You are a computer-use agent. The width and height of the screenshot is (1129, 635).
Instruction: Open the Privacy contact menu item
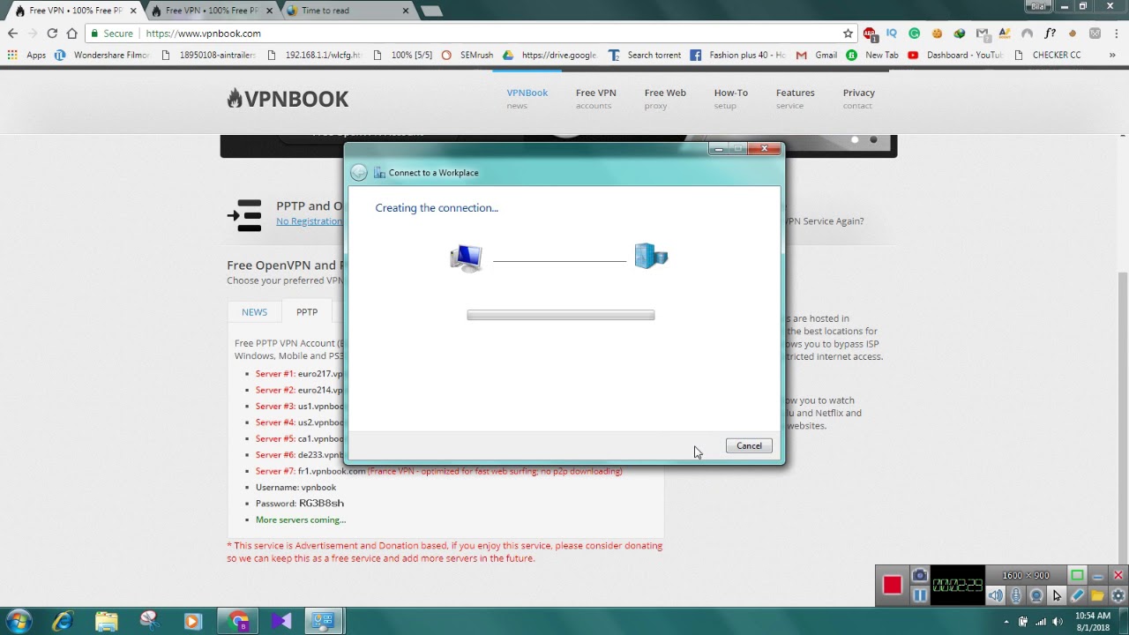[858, 98]
